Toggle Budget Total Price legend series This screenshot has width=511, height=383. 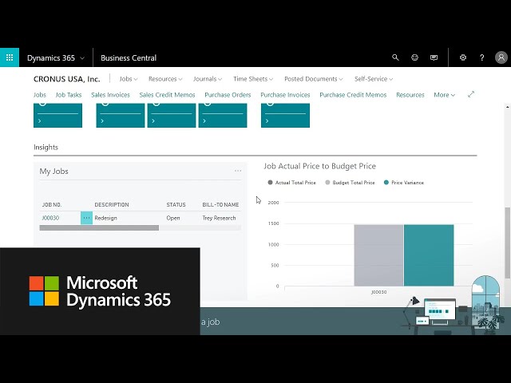click(x=350, y=183)
